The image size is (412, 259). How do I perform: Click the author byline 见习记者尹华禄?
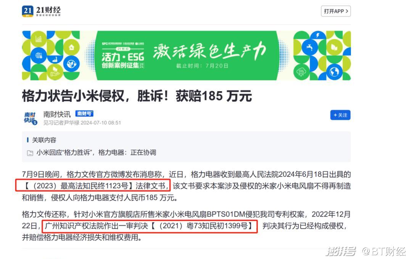[x=61, y=123]
